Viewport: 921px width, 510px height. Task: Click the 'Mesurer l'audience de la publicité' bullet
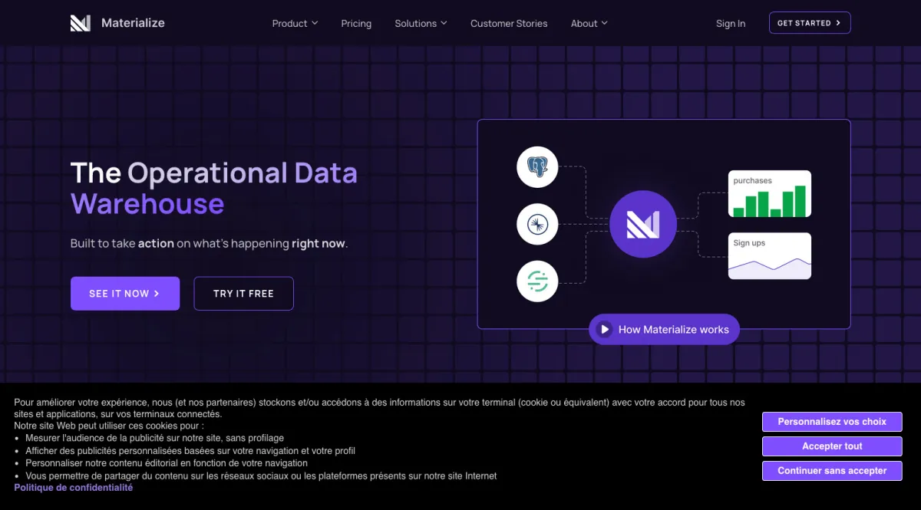point(154,438)
